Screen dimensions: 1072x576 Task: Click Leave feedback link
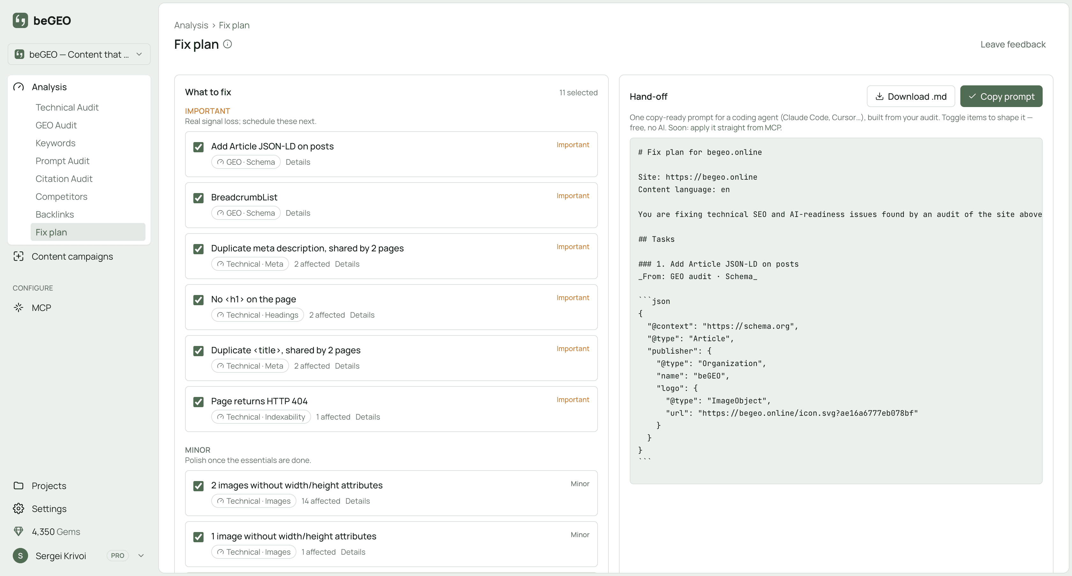tap(1012, 45)
